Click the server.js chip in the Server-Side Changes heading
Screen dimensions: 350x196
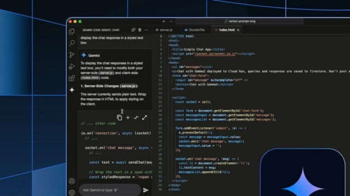click(x=129, y=86)
